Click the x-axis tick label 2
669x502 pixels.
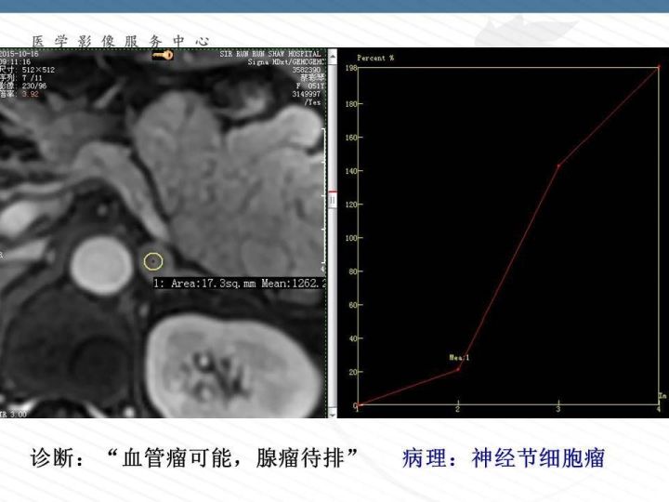point(457,410)
